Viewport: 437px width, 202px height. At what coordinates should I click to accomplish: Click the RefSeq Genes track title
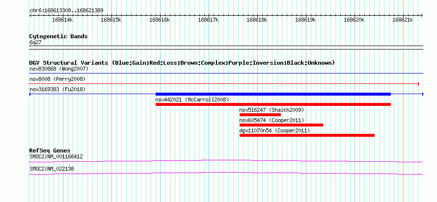(x=50, y=151)
